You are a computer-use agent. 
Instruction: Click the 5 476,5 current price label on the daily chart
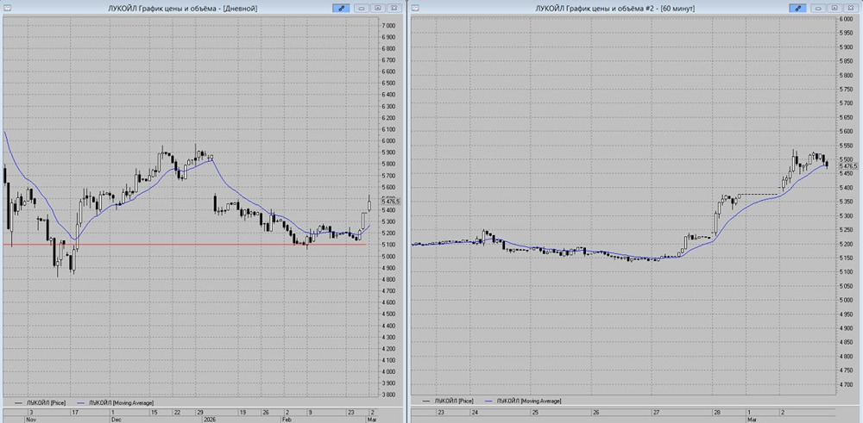pos(390,202)
